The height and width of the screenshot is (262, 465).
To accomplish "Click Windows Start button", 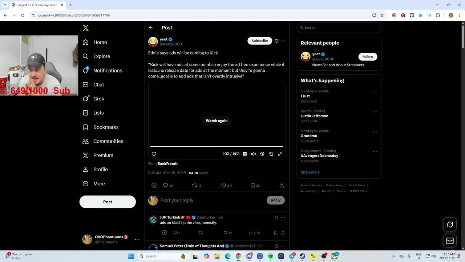I will [x=131, y=257].
